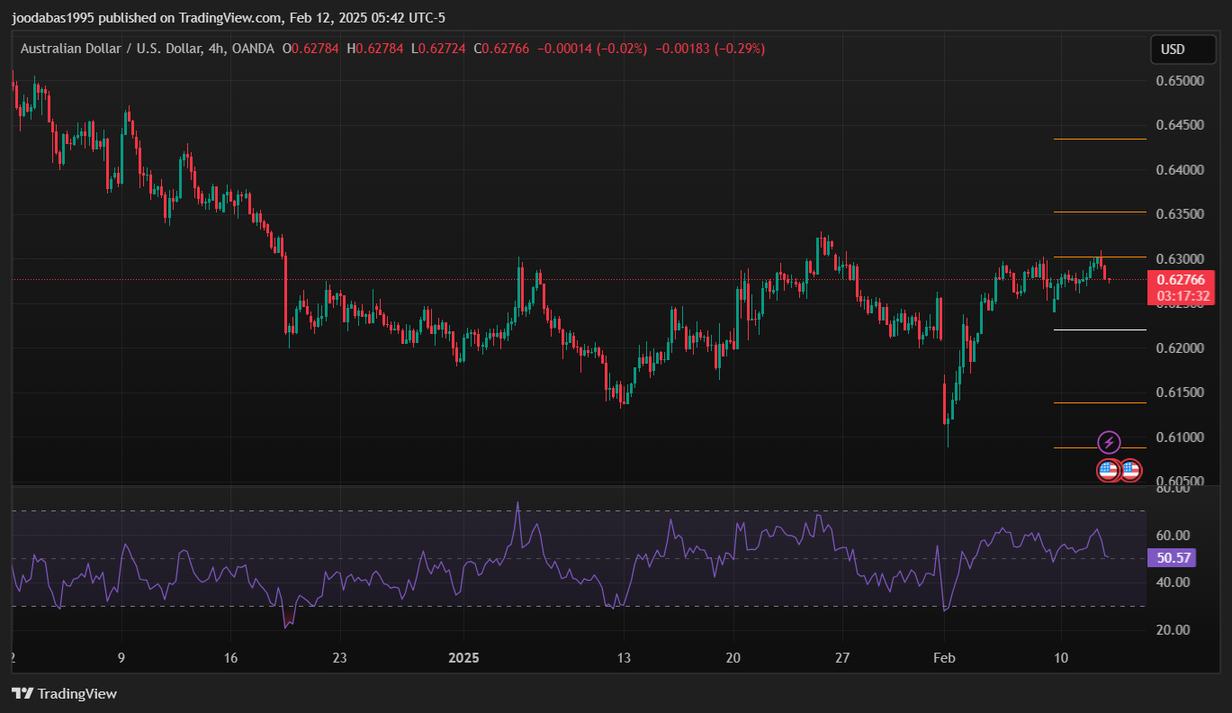Click the left US flag economic event icon

tap(1109, 470)
